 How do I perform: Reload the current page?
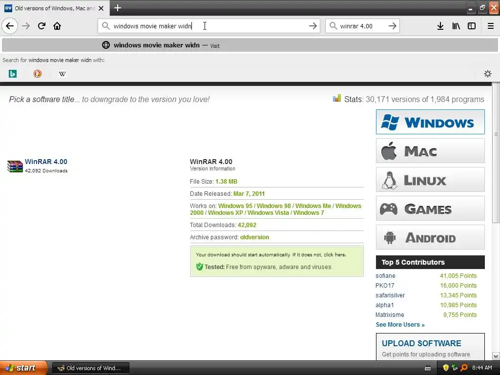coord(42,26)
